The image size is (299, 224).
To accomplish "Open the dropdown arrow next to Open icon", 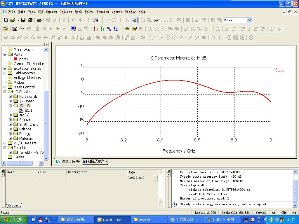I will (x=18, y=20).
